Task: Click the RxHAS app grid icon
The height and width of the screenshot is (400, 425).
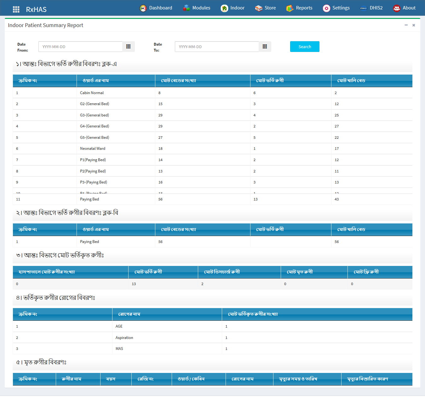Action: 16,9
